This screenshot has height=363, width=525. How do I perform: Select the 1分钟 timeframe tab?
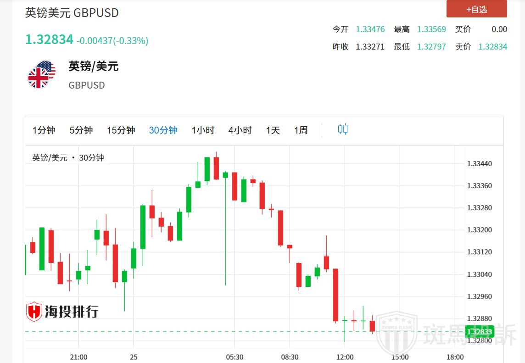pyautogui.click(x=44, y=130)
